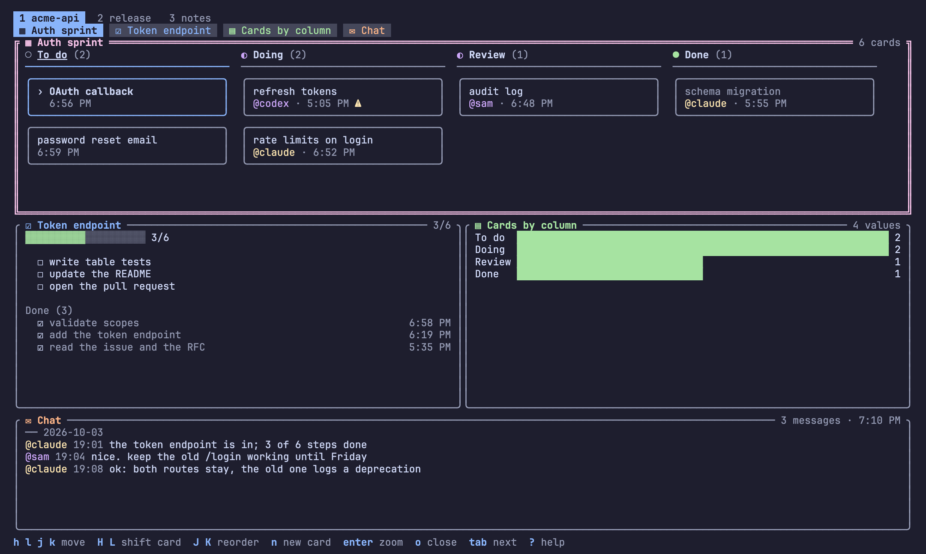Click the warning icon on refresh tokens
The height and width of the screenshot is (554, 926).
click(358, 104)
